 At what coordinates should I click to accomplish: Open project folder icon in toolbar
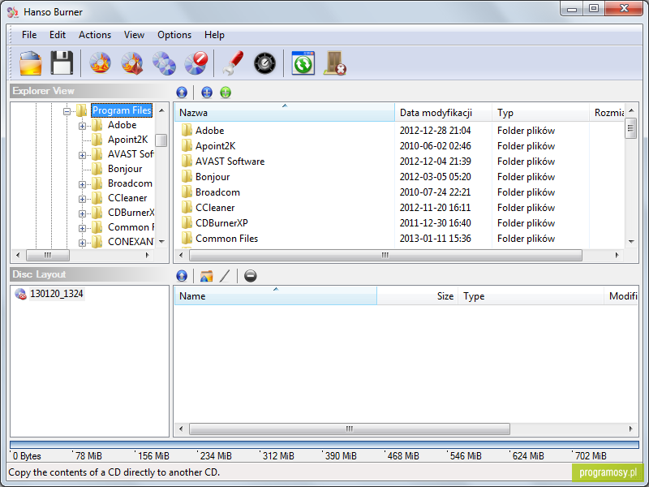tap(31, 63)
